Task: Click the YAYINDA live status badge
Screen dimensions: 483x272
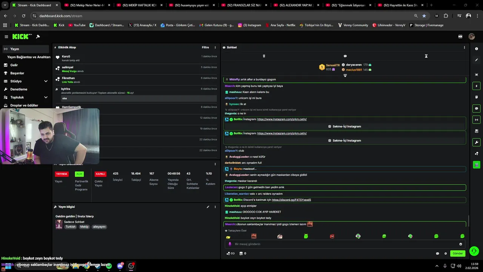Action: pos(62,174)
